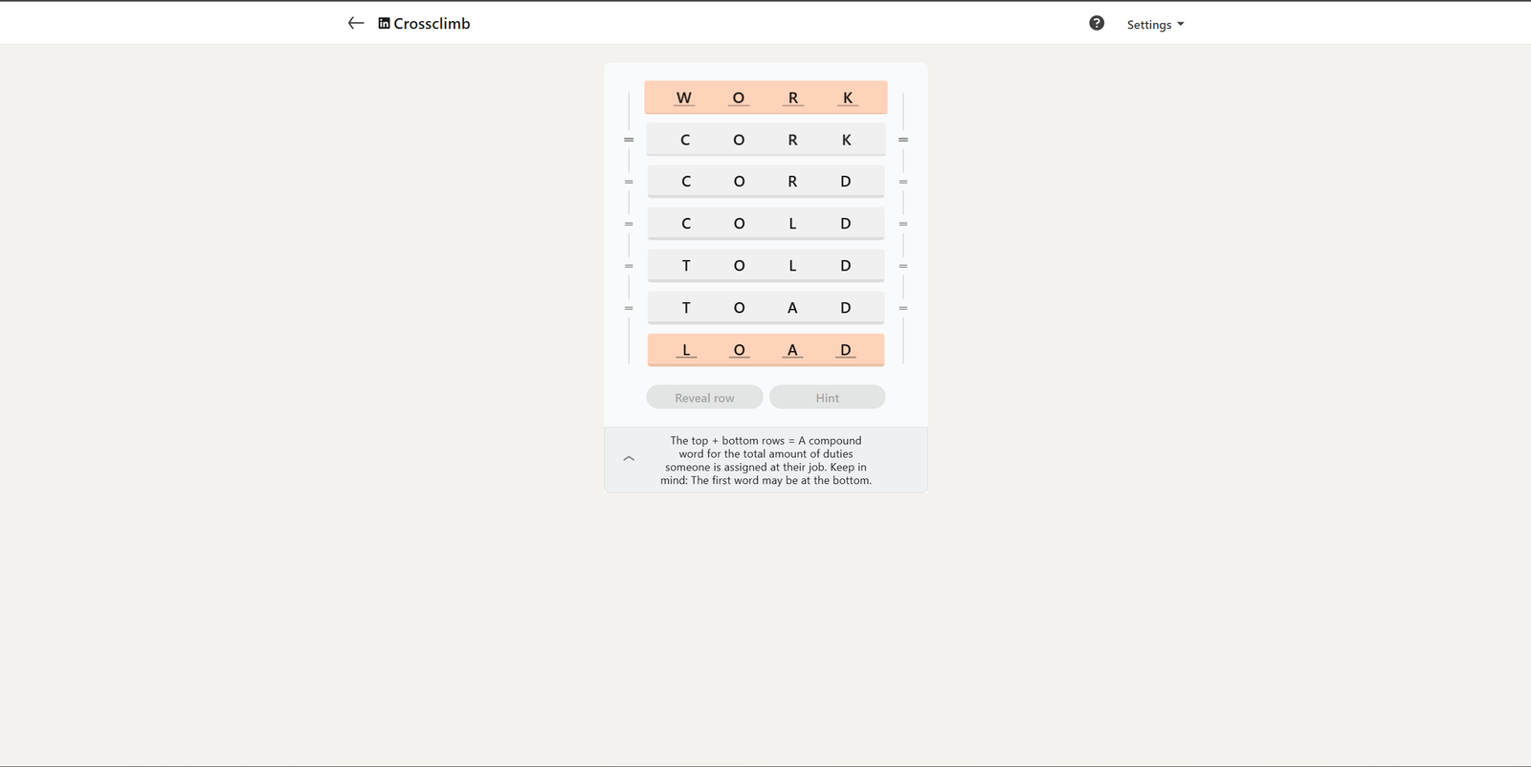This screenshot has width=1531, height=767.
Task: Click letter T in the TOLD row
Action: point(686,266)
